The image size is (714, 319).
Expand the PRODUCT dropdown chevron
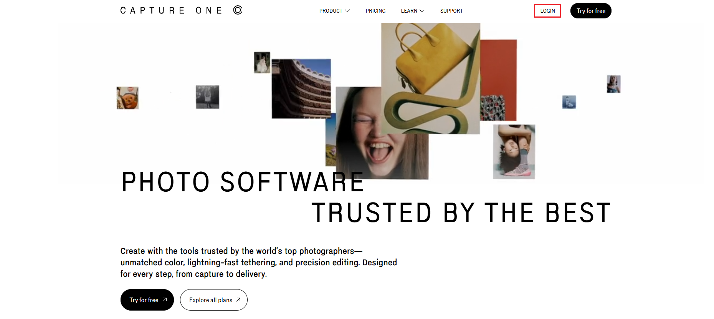pos(347,11)
